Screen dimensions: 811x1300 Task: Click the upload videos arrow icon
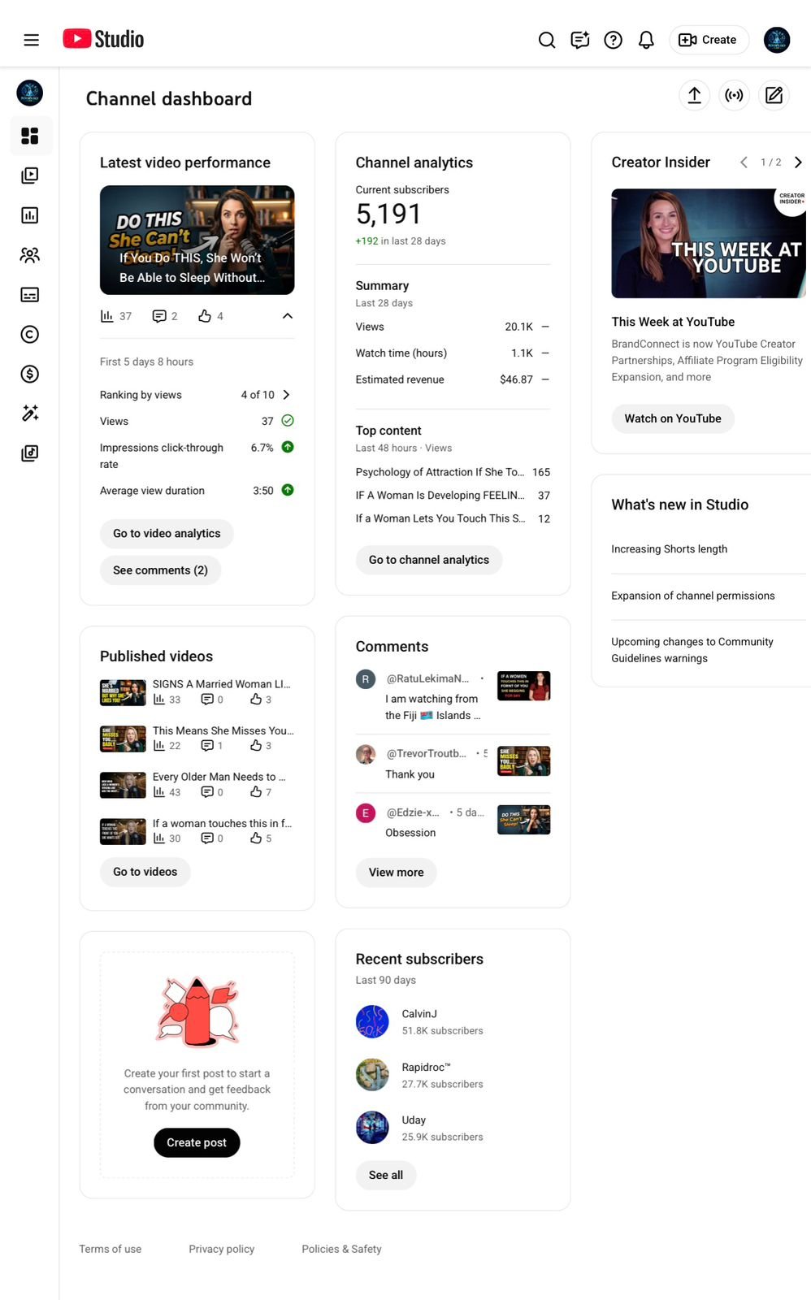tap(694, 95)
